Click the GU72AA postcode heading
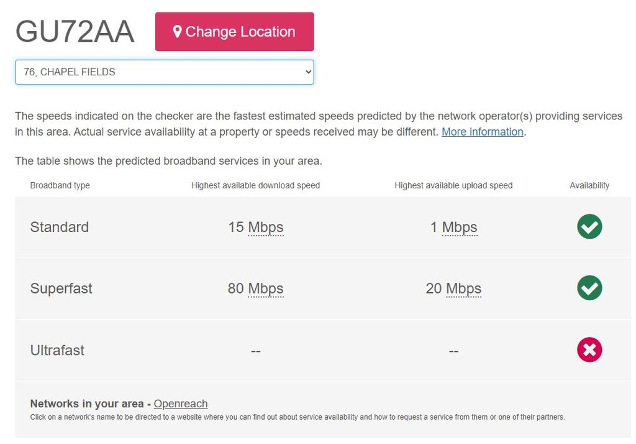 [75, 31]
